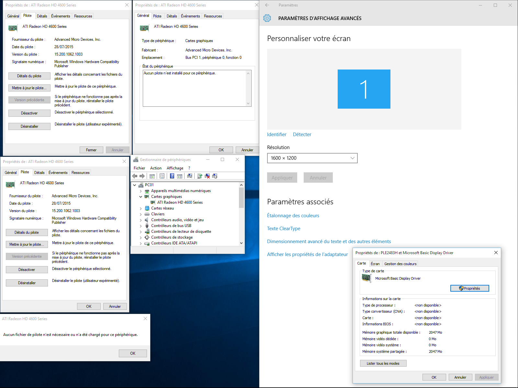Toggle the action pane toolbar icon
The image size is (518, 388).
(180, 176)
